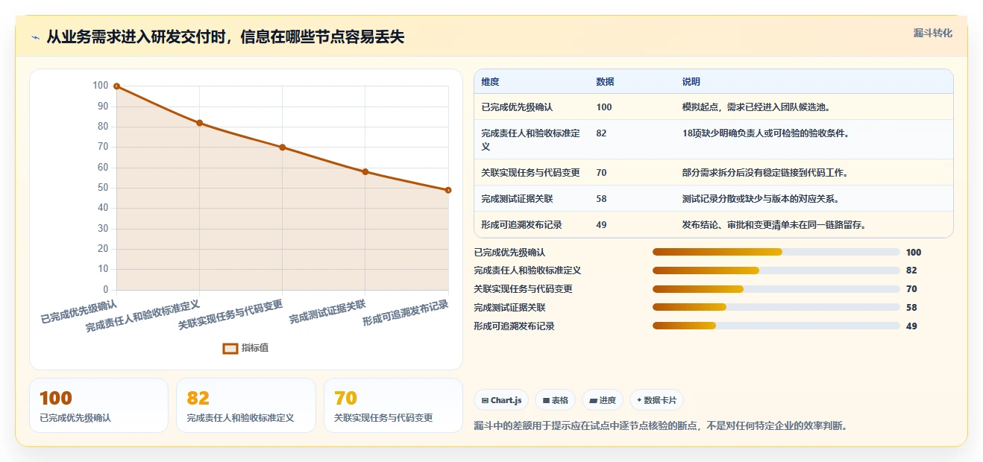983x462 pixels.
Task: Click the 关联实现任务与代码变更 progress bar
Action: click(776, 289)
